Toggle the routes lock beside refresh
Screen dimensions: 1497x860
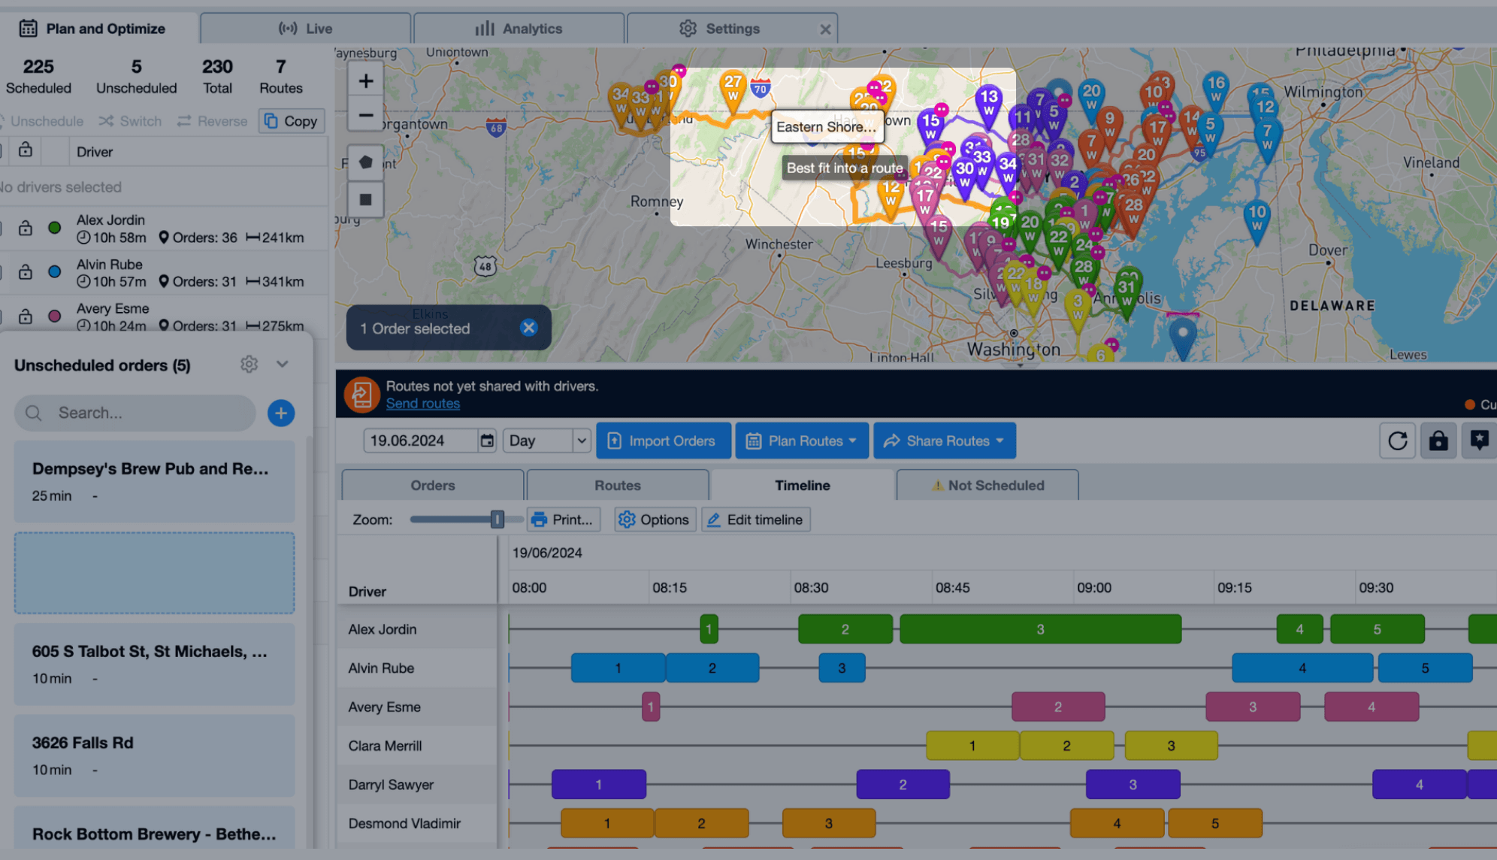[1438, 441]
